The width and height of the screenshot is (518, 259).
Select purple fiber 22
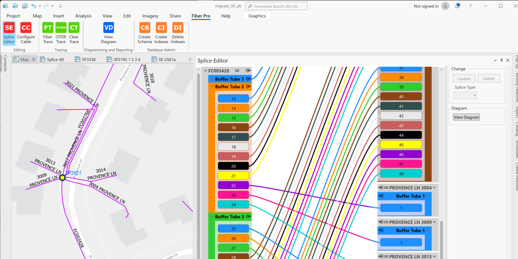click(x=233, y=186)
